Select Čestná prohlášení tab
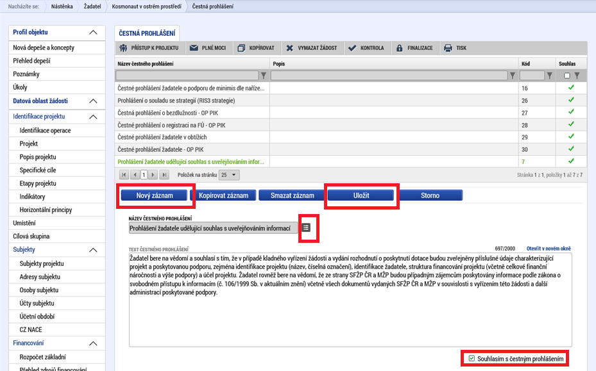The image size is (596, 371). coord(147,33)
